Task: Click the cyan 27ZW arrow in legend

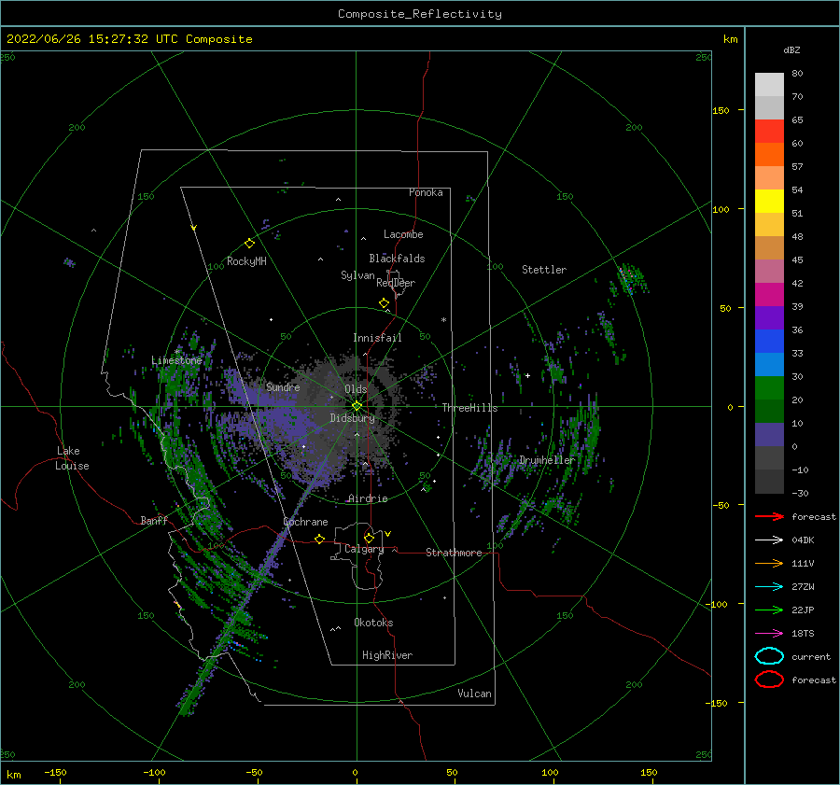Action: [769, 587]
